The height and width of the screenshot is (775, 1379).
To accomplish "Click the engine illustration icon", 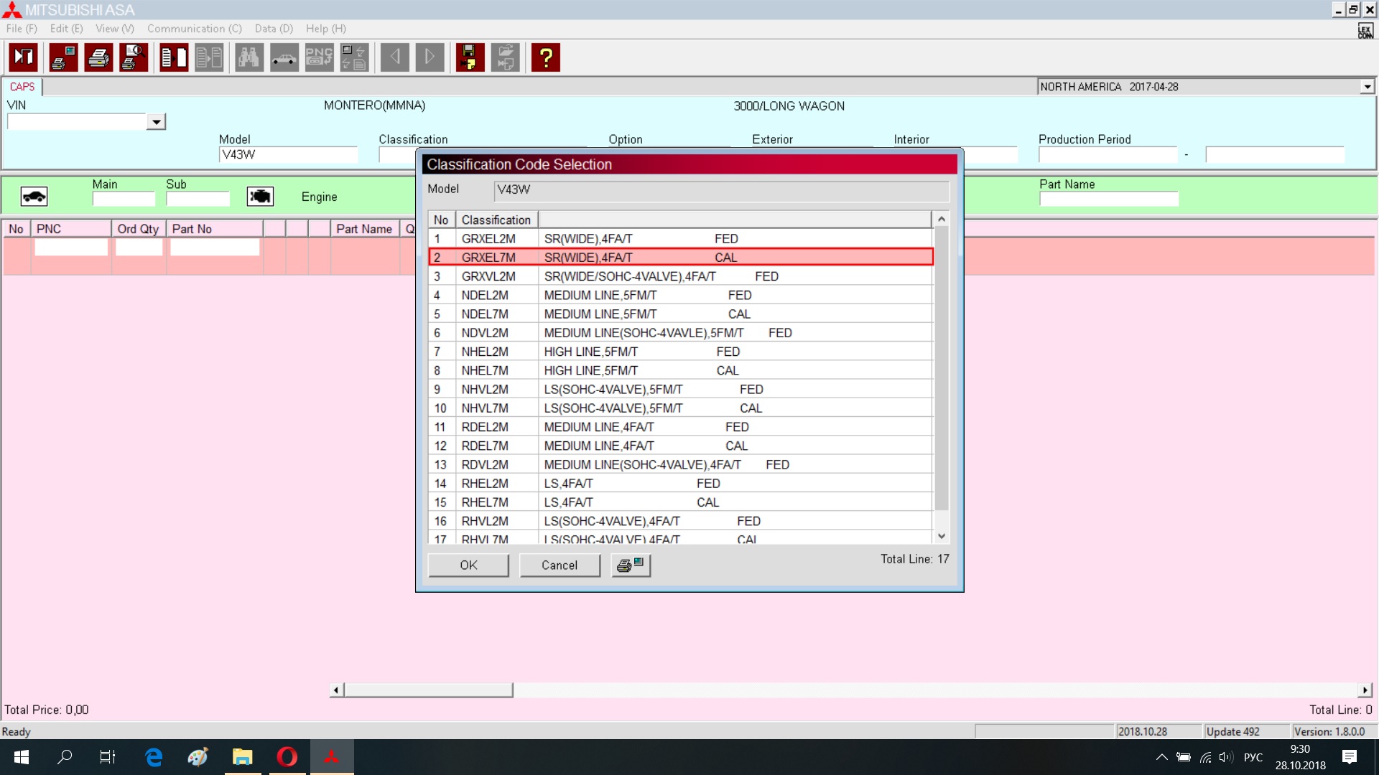I will (260, 196).
